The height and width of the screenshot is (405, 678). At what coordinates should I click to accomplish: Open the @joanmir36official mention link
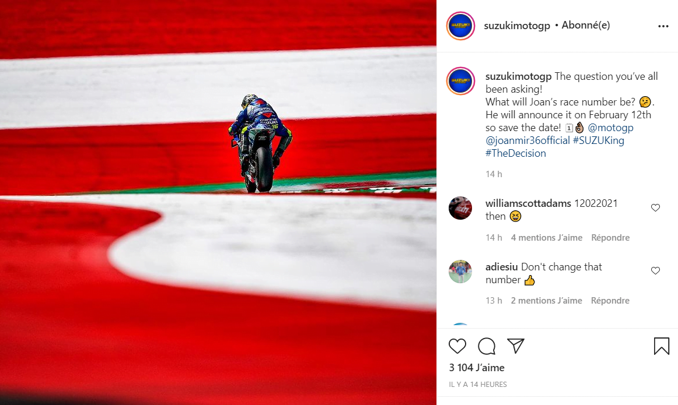point(527,140)
